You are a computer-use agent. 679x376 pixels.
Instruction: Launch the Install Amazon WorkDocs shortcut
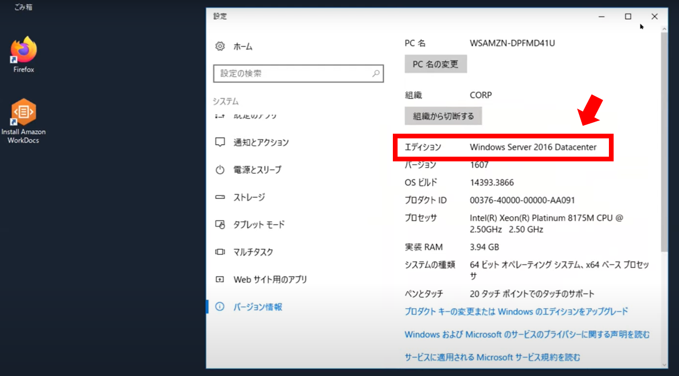click(x=24, y=121)
